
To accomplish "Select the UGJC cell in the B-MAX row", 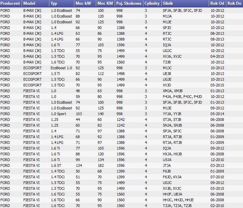I will pos(167,51).
